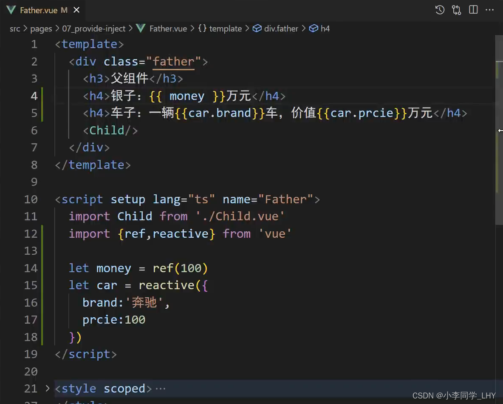The image size is (503, 404).
Task: Select the Father.vue editor tab
Action: coord(38,10)
